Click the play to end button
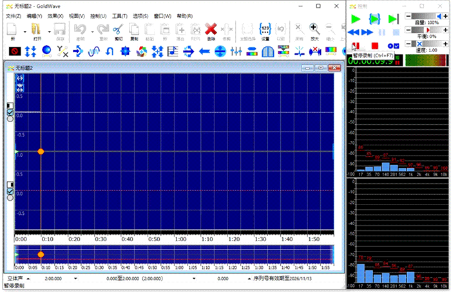 [x=393, y=19]
